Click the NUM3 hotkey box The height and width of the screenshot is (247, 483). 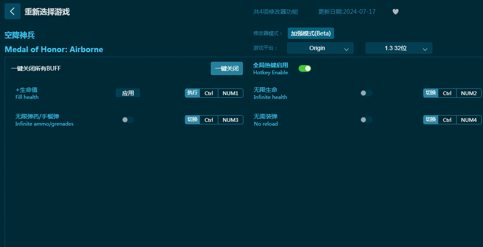(230, 120)
